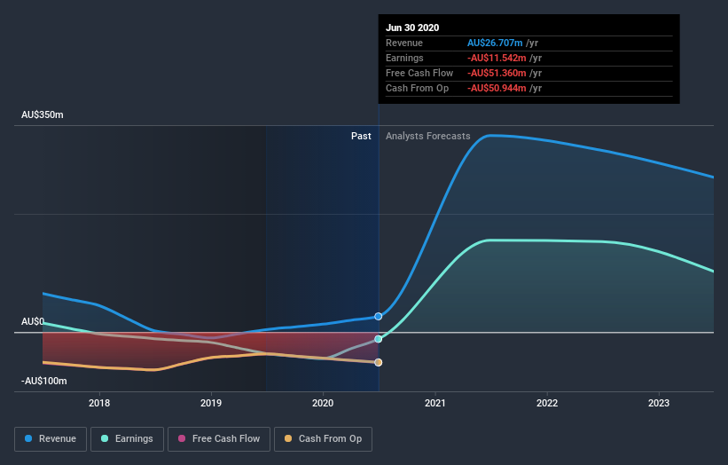Click the -AU$51.360m free cash flow value

point(497,73)
